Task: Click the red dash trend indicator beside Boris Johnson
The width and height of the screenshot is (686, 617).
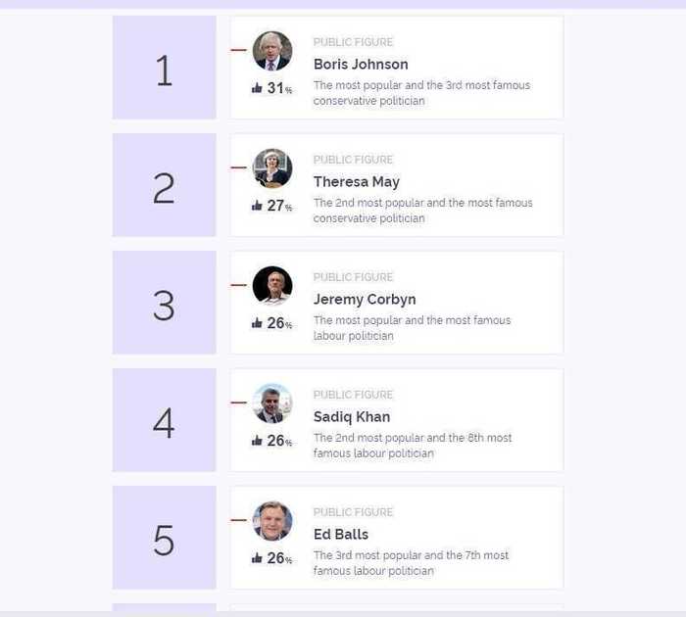Action: 238,50
